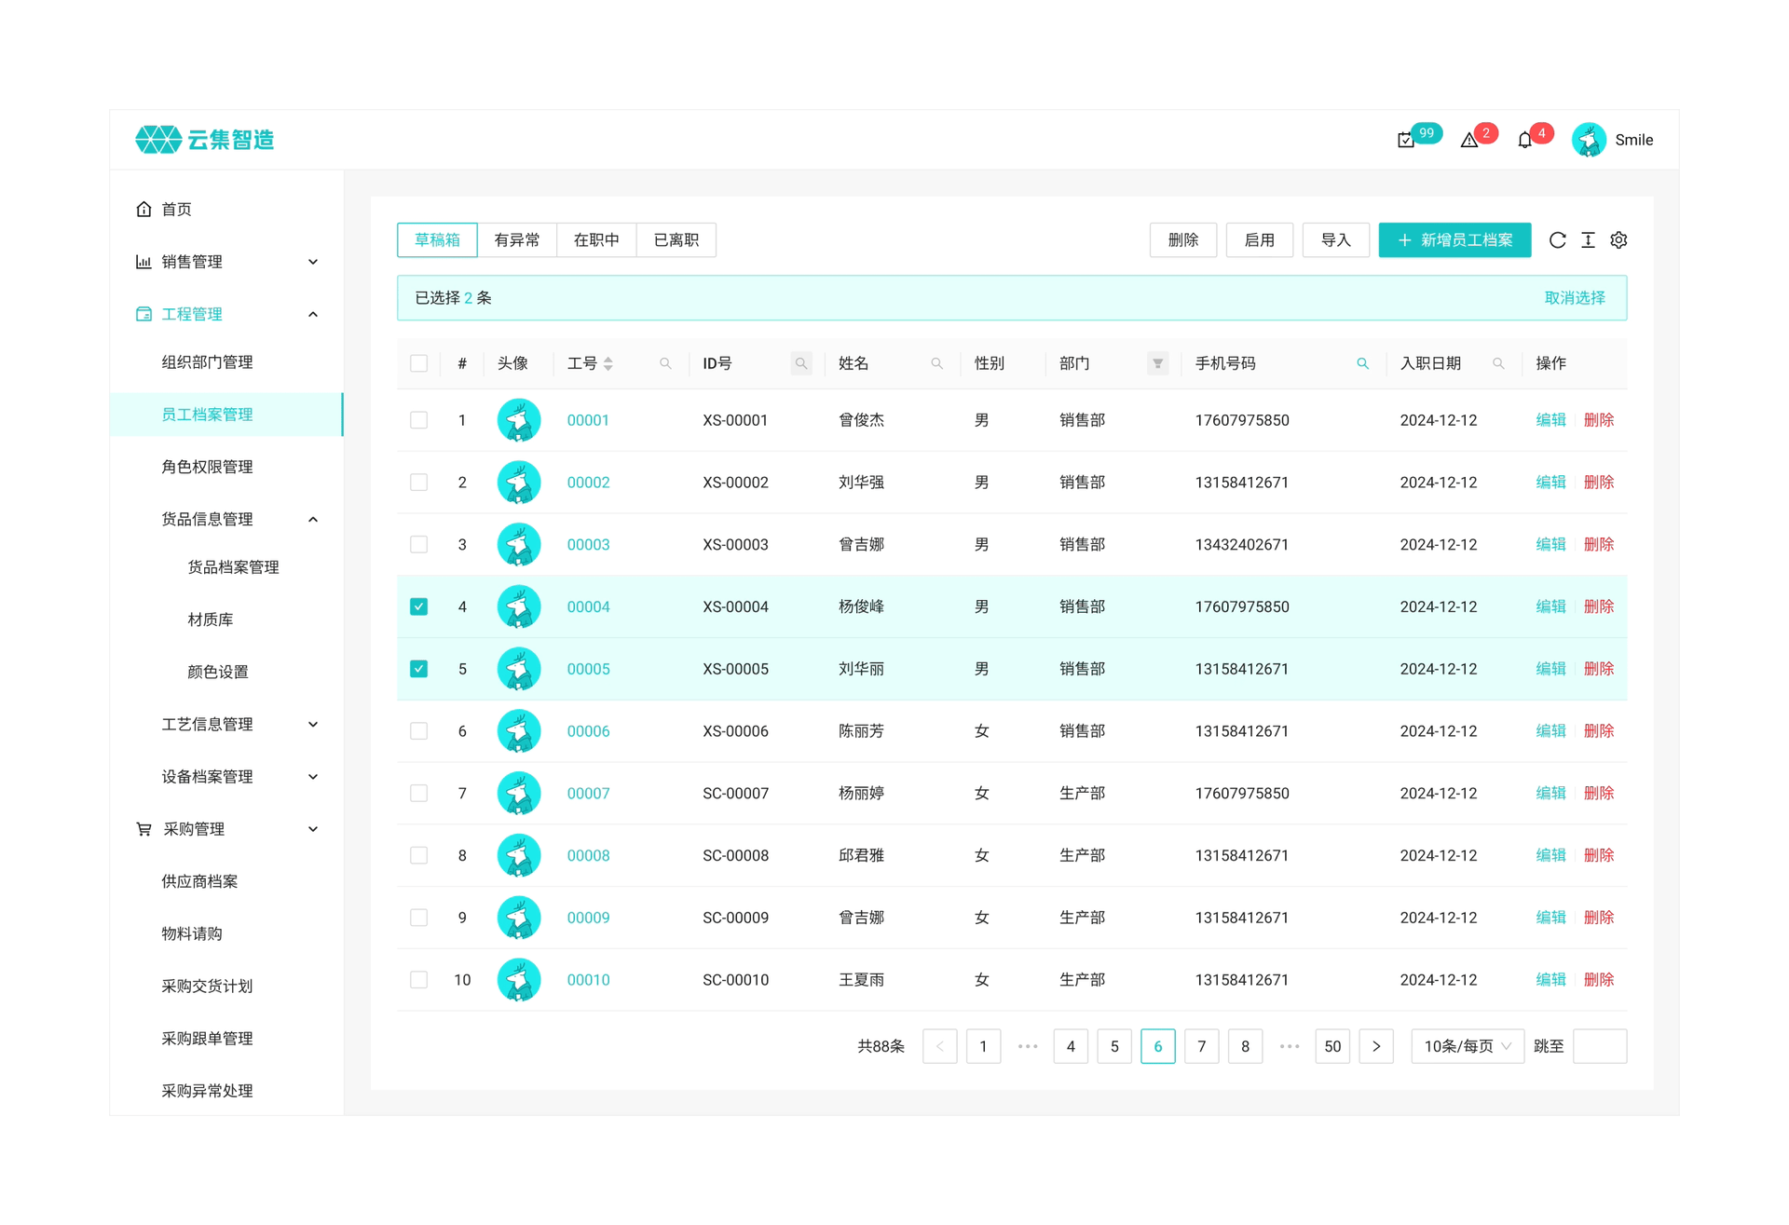
Task: Click filter icon in 部门 column
Action: pyautogui.click(x=1157, y=364)
